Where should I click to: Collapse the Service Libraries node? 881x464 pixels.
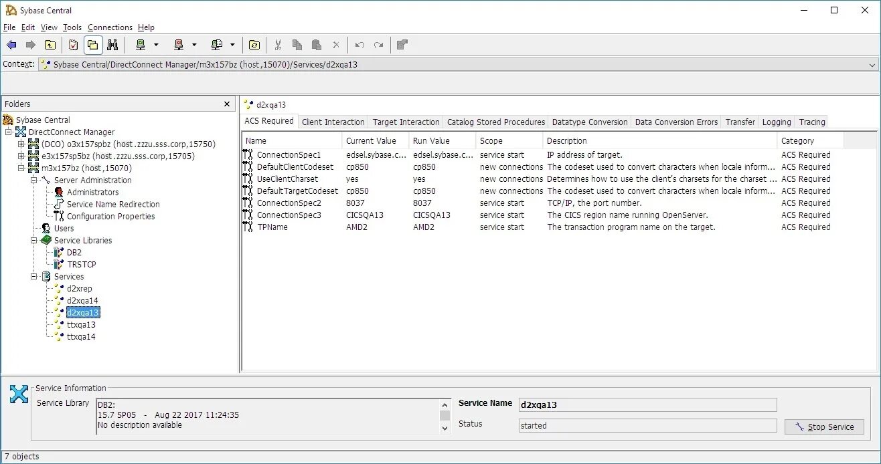34,241
